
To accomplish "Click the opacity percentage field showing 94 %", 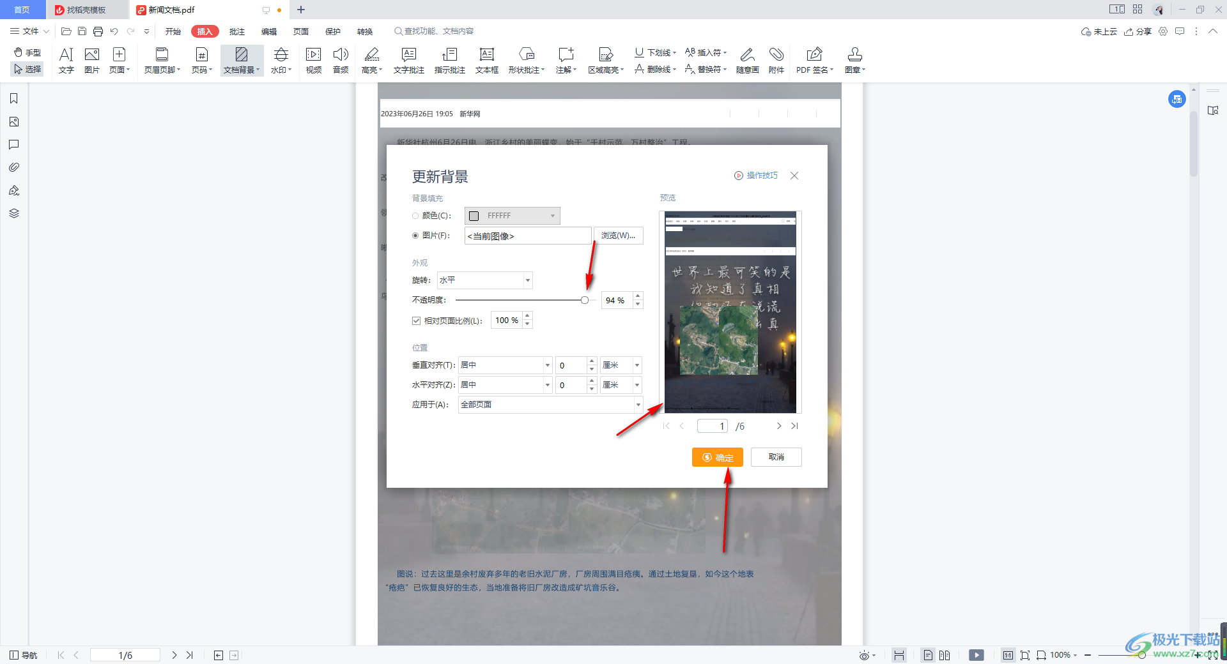I will click(x=617, y=300).
